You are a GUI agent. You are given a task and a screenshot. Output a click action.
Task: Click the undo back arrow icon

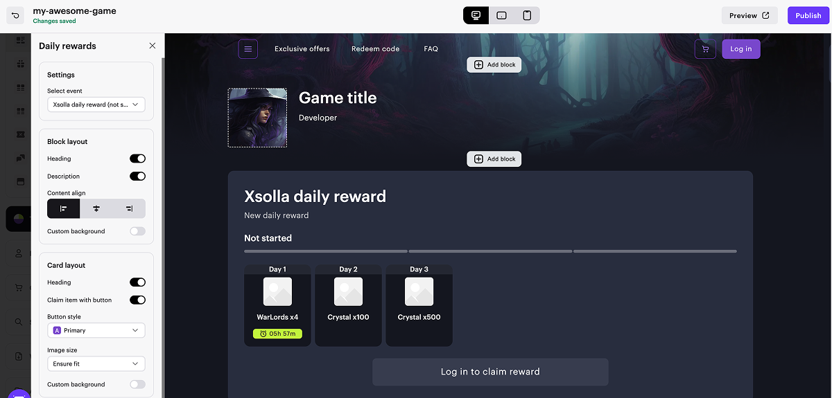pos(15,15)
